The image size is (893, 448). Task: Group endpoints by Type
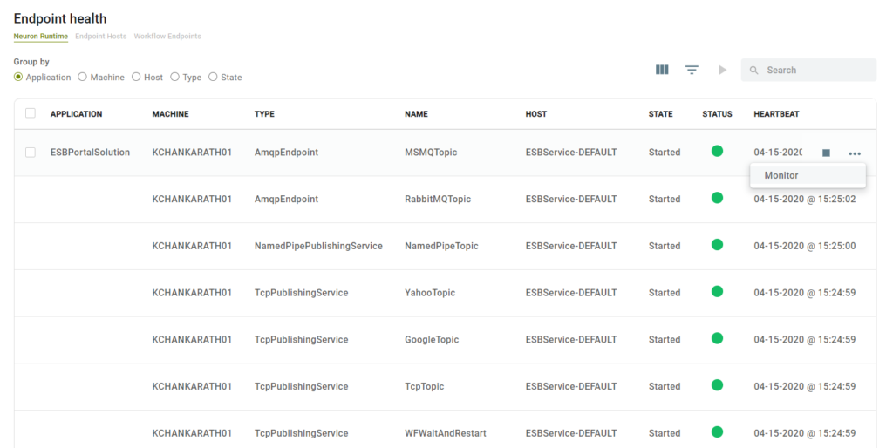tap(175, 78)
